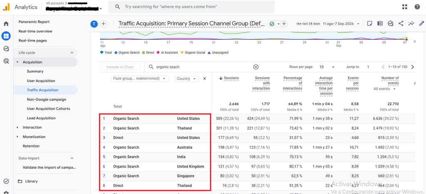Toggle the Unassigned legend item
This screenshot has height=194, width=426.
[218, 53]
